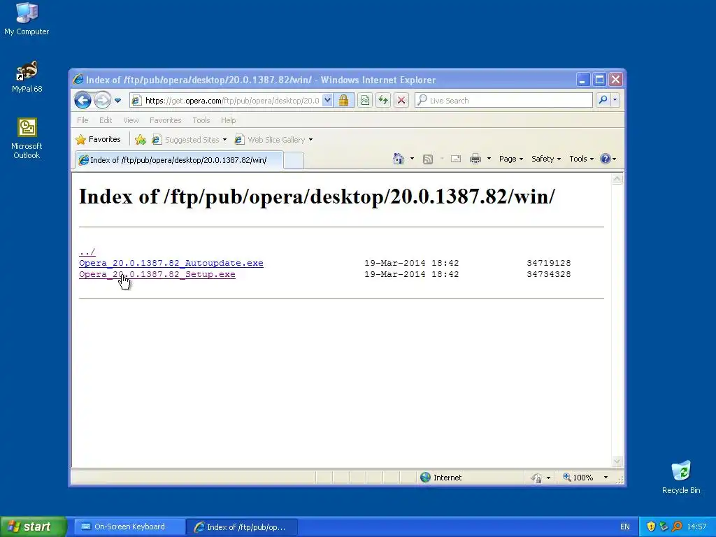Select the MyPal 68 desktop shortcut

pyautogui.click(x=27, y=76)
